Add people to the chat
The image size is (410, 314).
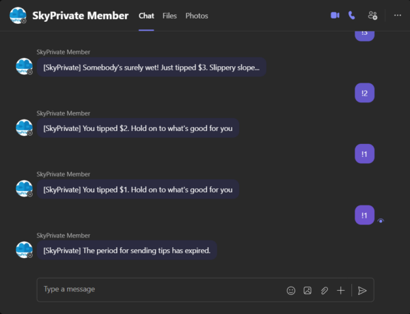(x=372, y=15)
